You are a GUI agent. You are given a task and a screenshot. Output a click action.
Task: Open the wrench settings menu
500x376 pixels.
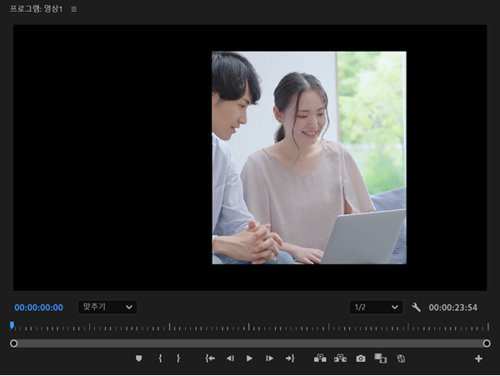point(416,308)
